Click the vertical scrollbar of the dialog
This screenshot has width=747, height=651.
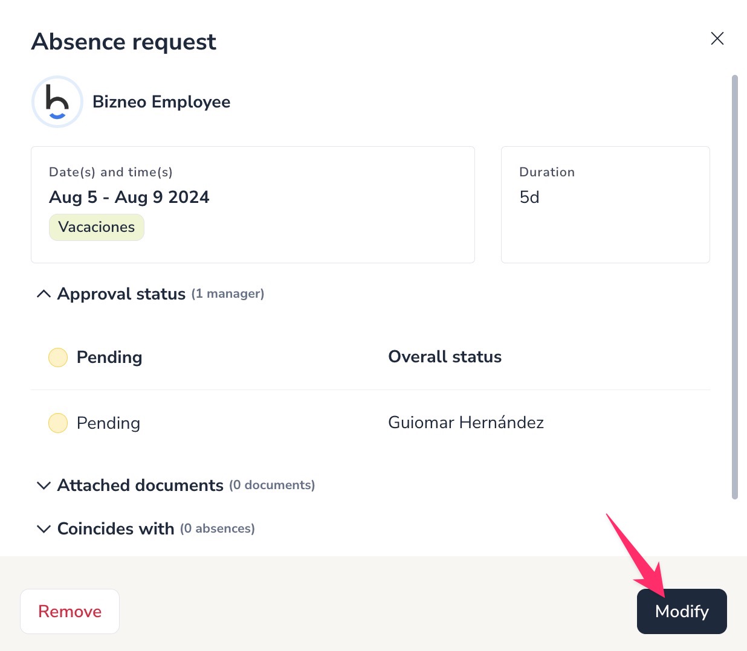point(734,287)
